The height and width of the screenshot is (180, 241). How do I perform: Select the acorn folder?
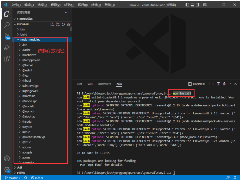[42, 157]
